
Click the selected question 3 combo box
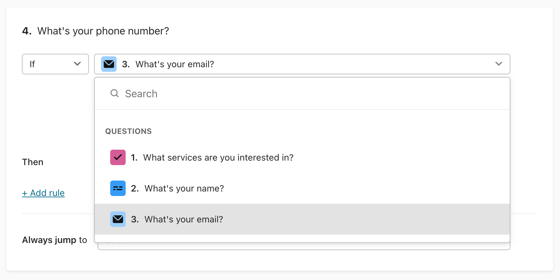302,64
